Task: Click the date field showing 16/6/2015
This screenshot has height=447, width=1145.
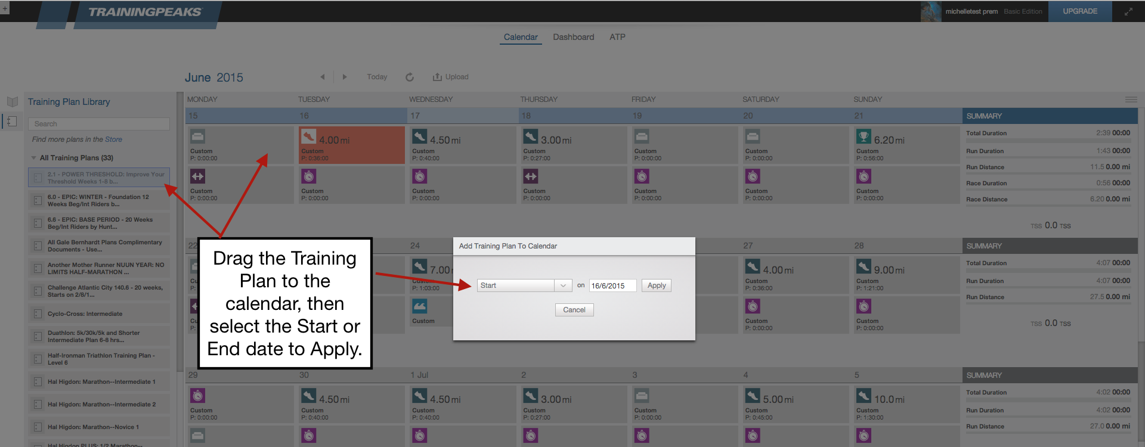Action: (612, 285)
